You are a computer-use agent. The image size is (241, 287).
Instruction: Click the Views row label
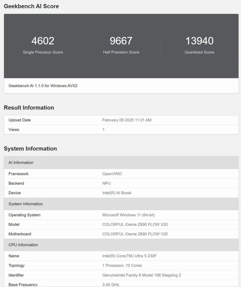[14, 130]
